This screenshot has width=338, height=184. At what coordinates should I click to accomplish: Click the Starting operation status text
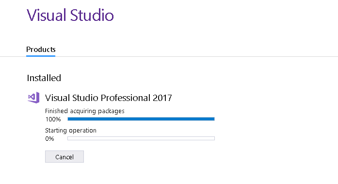coord(71,130)
